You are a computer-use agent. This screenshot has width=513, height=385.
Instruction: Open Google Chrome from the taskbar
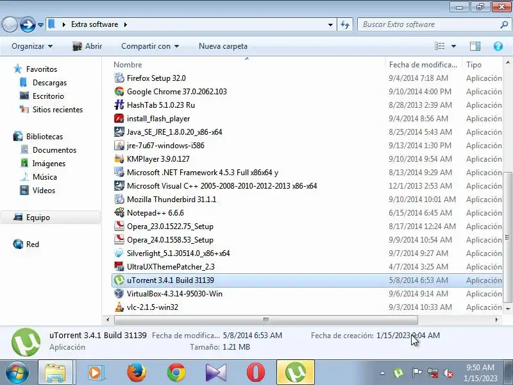pos(176,372)
